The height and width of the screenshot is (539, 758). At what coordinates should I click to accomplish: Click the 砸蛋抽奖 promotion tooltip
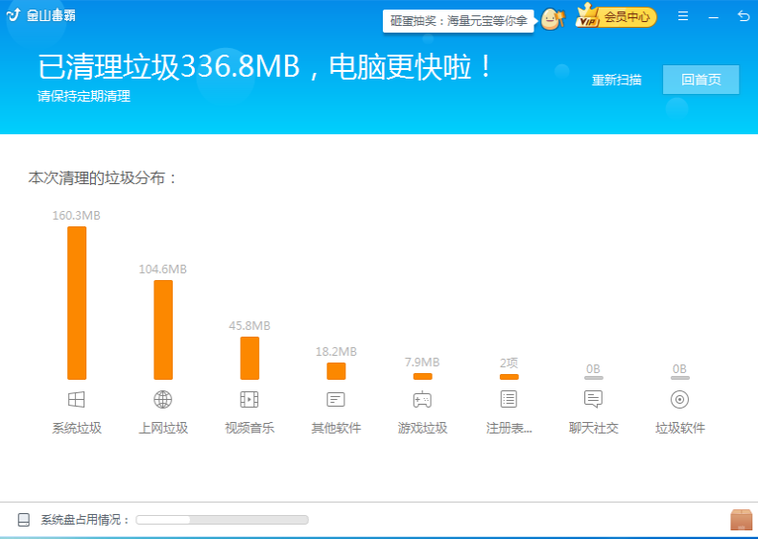coord(459,21)
